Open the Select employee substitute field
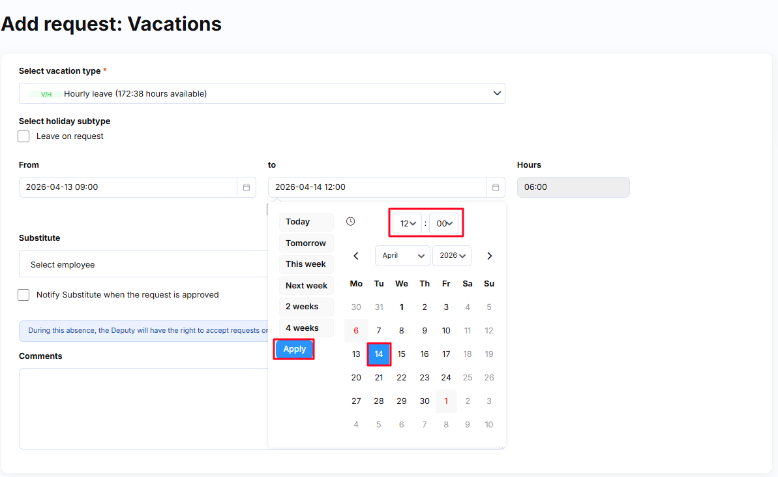 (x=143, y=264)
